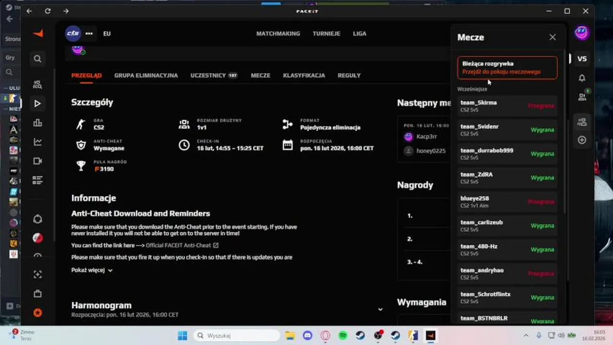Open the Mecze tab

pyautogui.click(x=260, y=75)
